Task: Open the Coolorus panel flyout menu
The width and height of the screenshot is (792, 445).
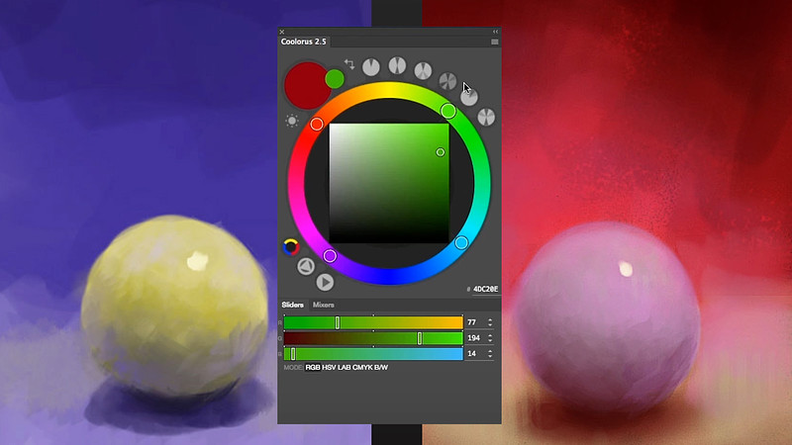Action: [495, 42]
